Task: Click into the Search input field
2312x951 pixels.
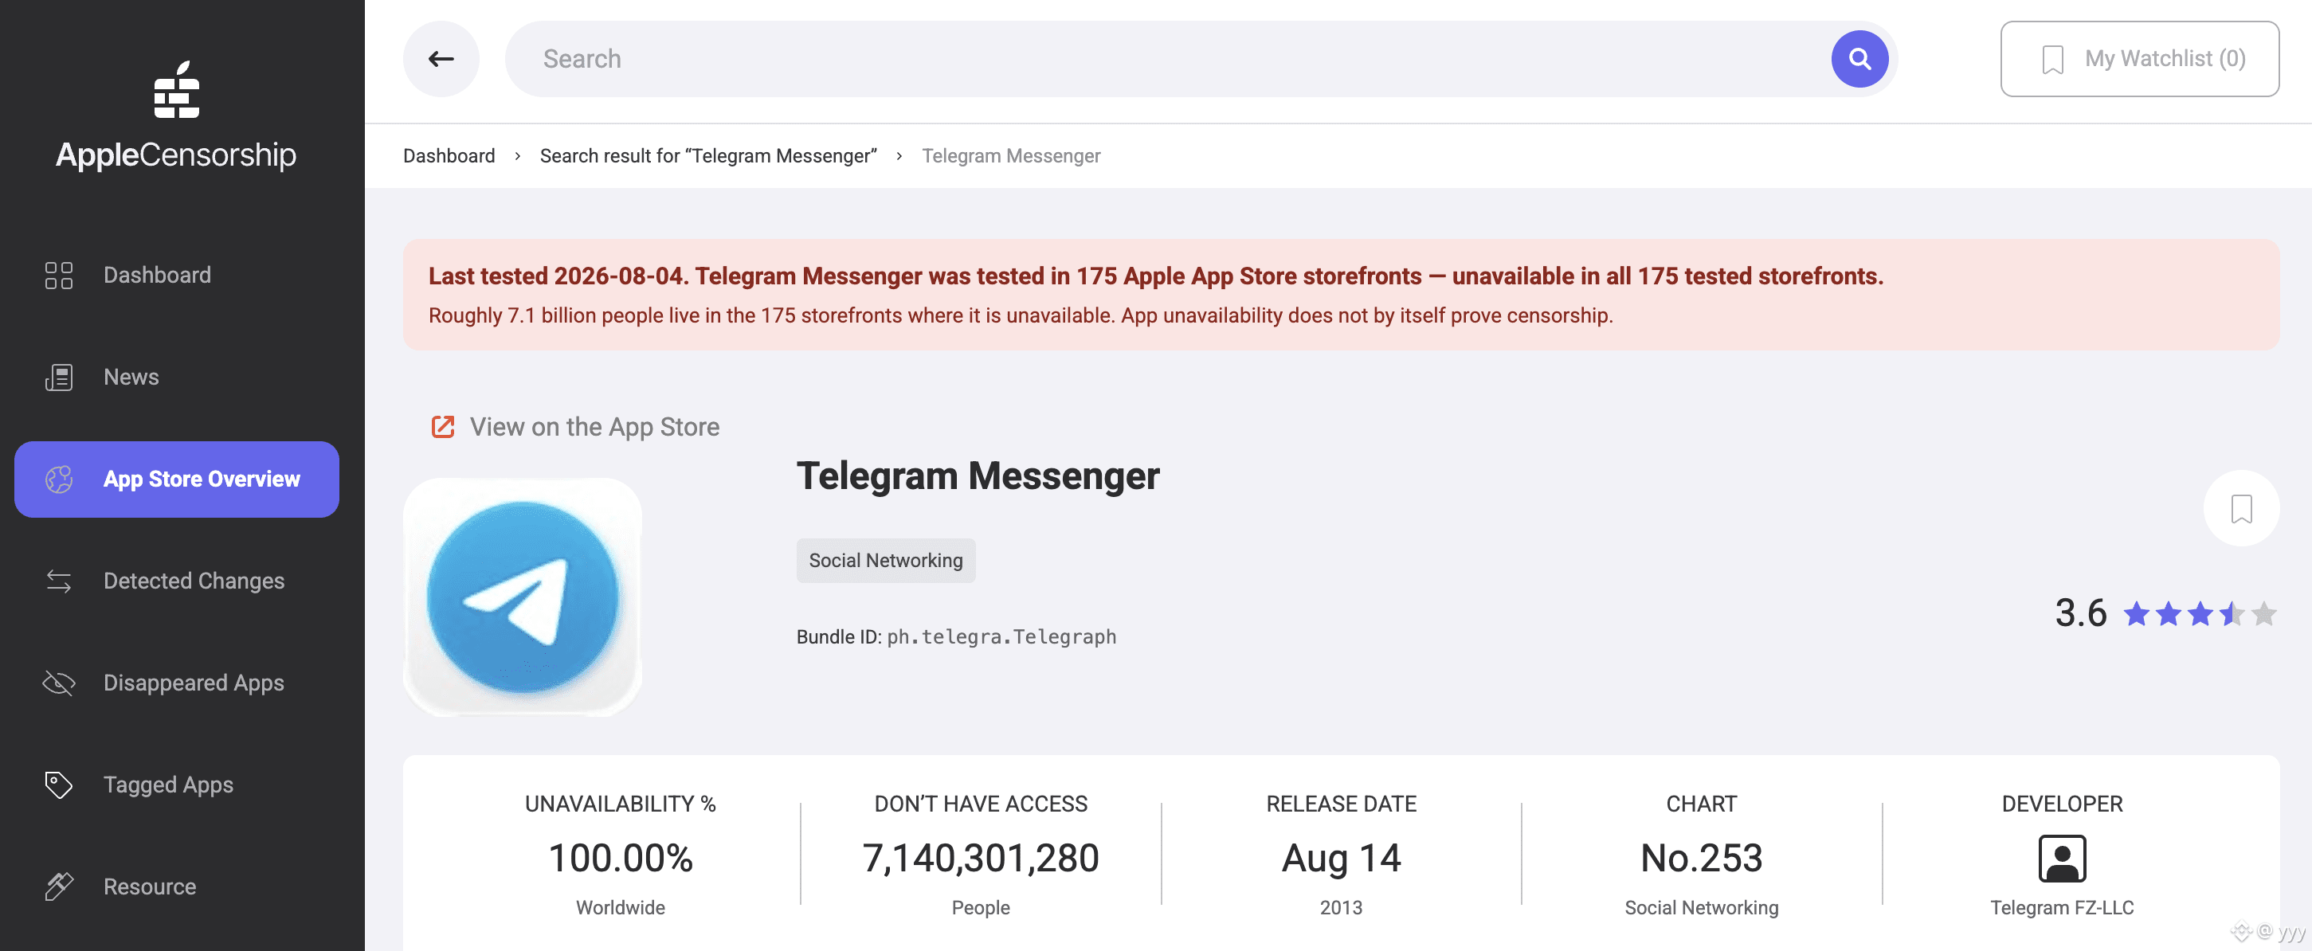Action: click(x=1167, y=59)
